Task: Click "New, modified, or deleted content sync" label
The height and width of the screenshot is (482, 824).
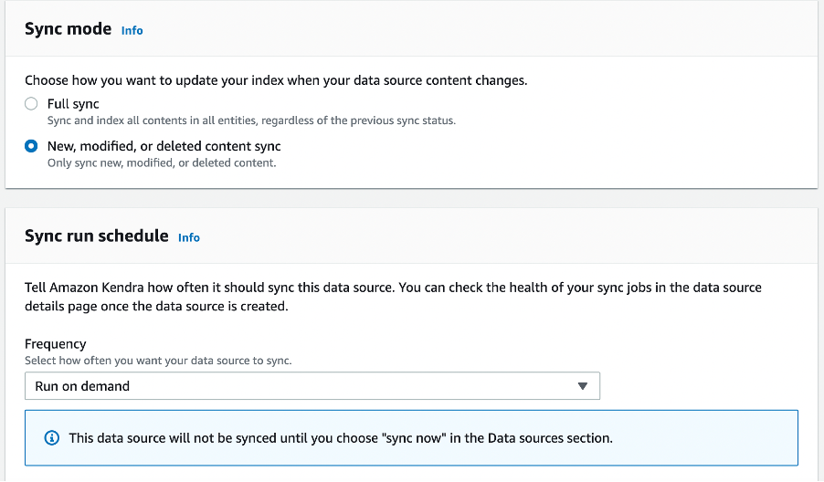Action: [164, 146]
